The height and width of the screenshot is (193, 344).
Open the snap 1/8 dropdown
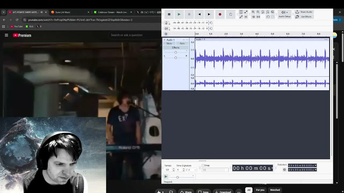(215, 170)
